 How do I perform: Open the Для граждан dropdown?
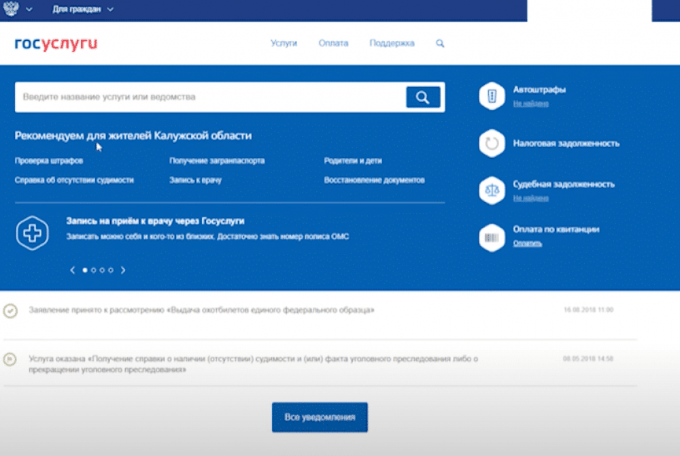(x=83, y=9)
